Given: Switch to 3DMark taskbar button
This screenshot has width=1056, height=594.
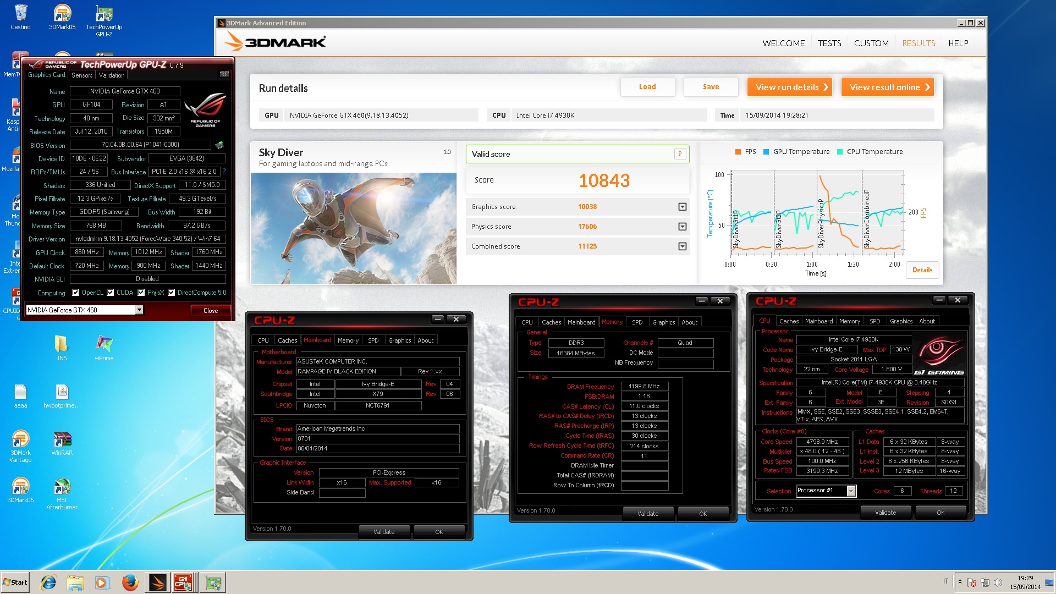Looking at the screenshot, I should click(157, 582).
